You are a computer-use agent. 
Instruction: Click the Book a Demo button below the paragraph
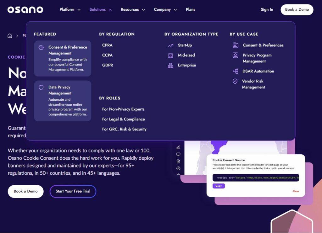(26, 191)
